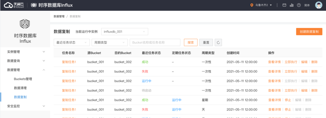Expand the 实例管理 sidebar menu
Viewport: 326px width, 118px height.
pyautogui.click(x=25, y=52)
